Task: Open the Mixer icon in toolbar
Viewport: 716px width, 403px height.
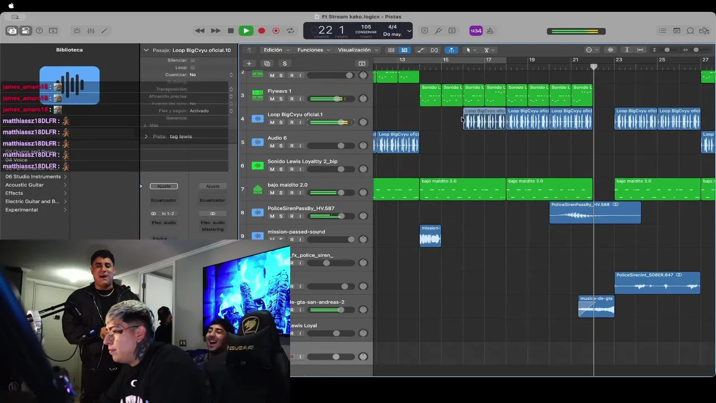Action: point(91,31)
